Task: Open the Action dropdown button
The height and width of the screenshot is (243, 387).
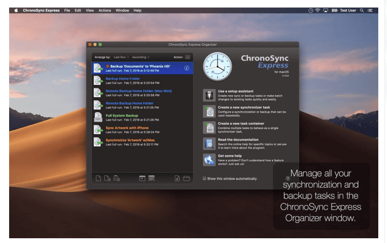Action: click(x=188, y=57)
